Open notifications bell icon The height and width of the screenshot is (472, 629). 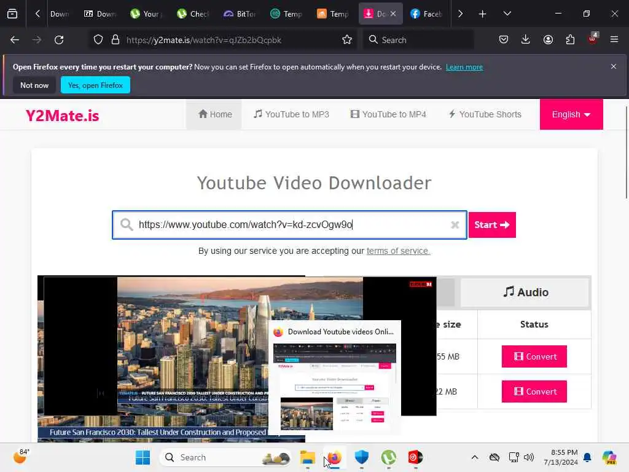point(587,457)
